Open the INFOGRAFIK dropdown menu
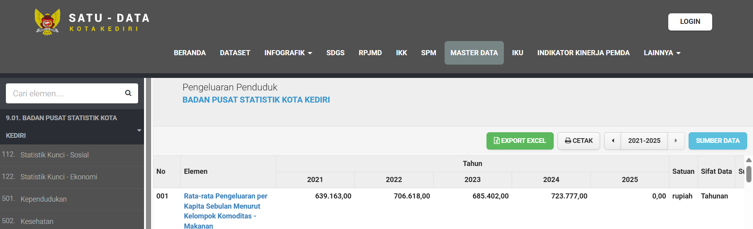 [288, 53]
